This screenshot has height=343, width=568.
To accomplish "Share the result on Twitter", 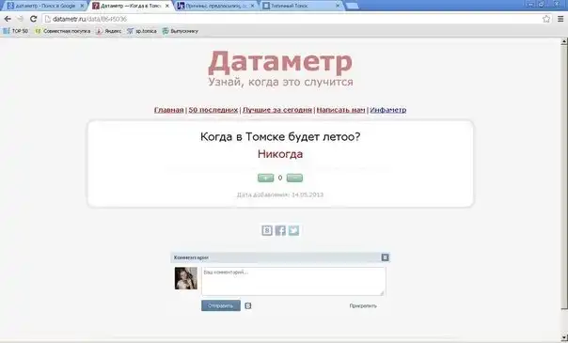I will coord(293,230).
